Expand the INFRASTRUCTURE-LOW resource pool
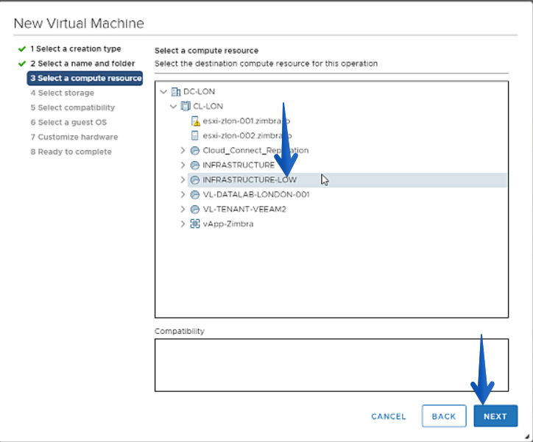 tap(183, 180)
